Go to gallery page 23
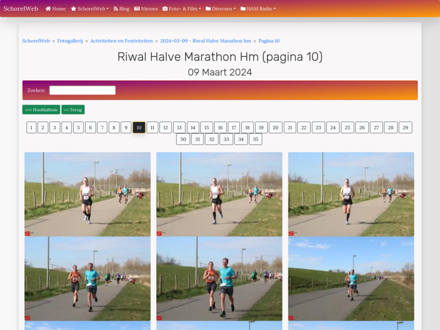 tap(318, 128)
